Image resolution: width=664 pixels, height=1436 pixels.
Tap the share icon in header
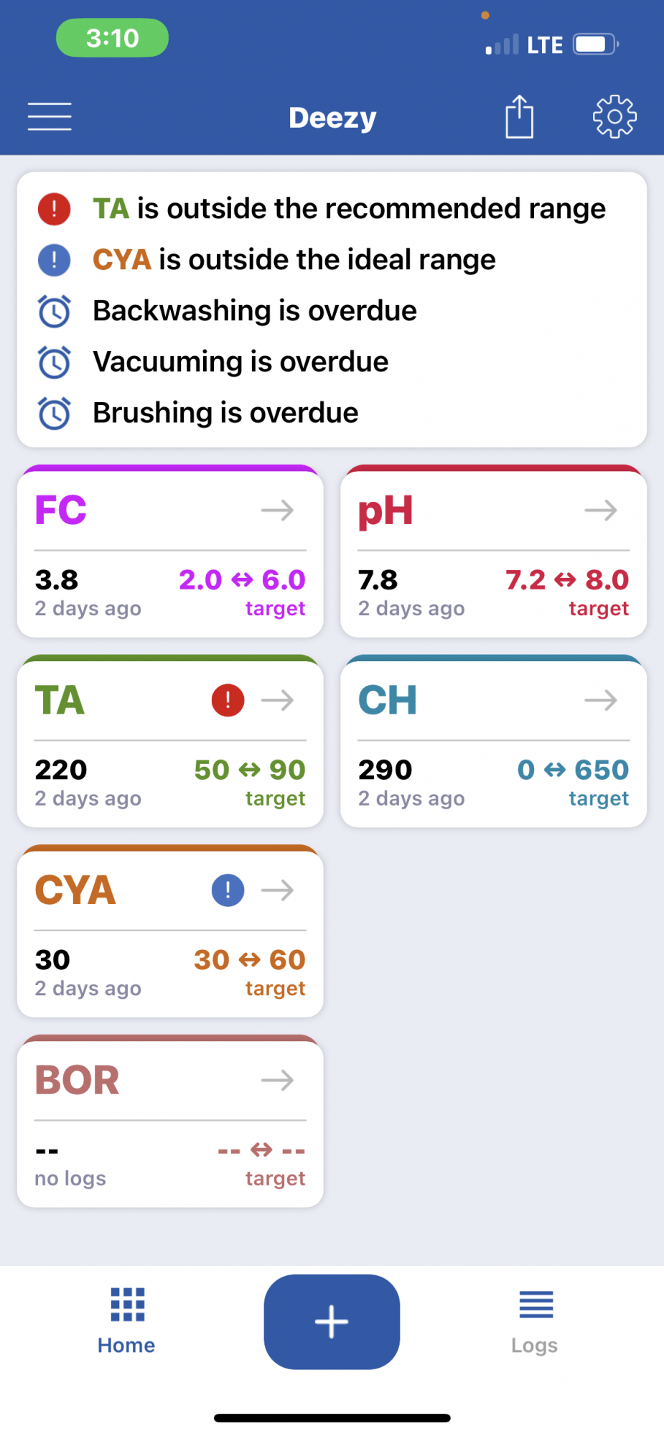519,116
